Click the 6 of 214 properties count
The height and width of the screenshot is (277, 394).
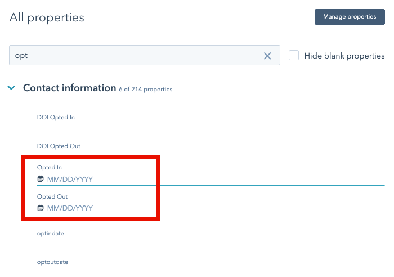click(x=145, y=89)
